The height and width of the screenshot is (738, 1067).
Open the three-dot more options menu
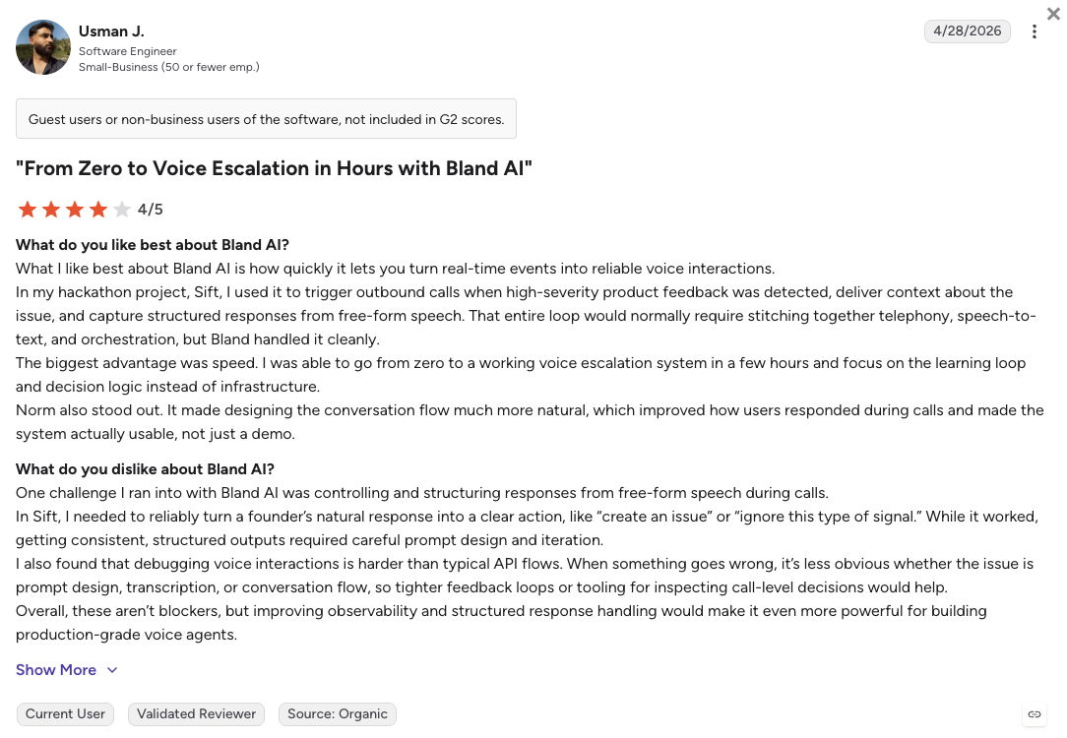click(x=1034, y=31)
